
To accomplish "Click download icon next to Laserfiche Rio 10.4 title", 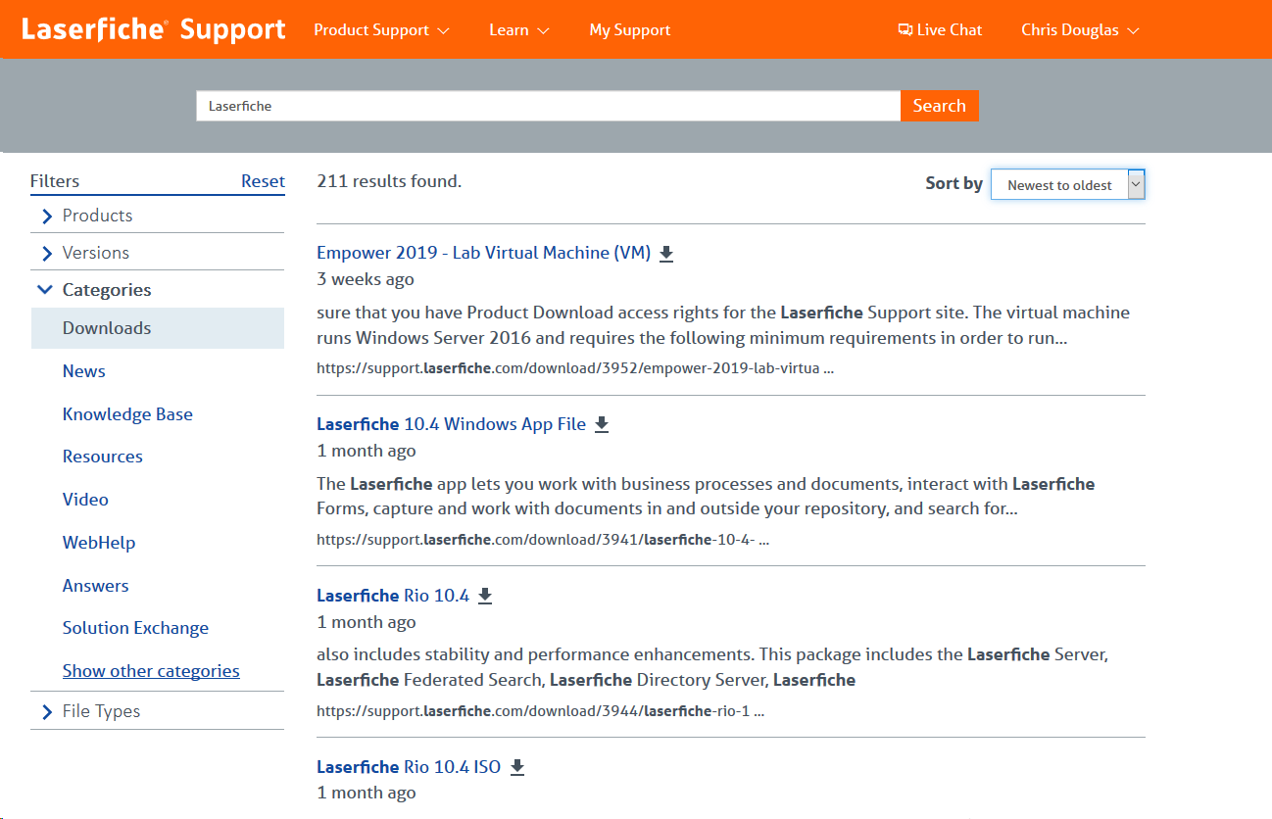I will [x=485, y=596].
